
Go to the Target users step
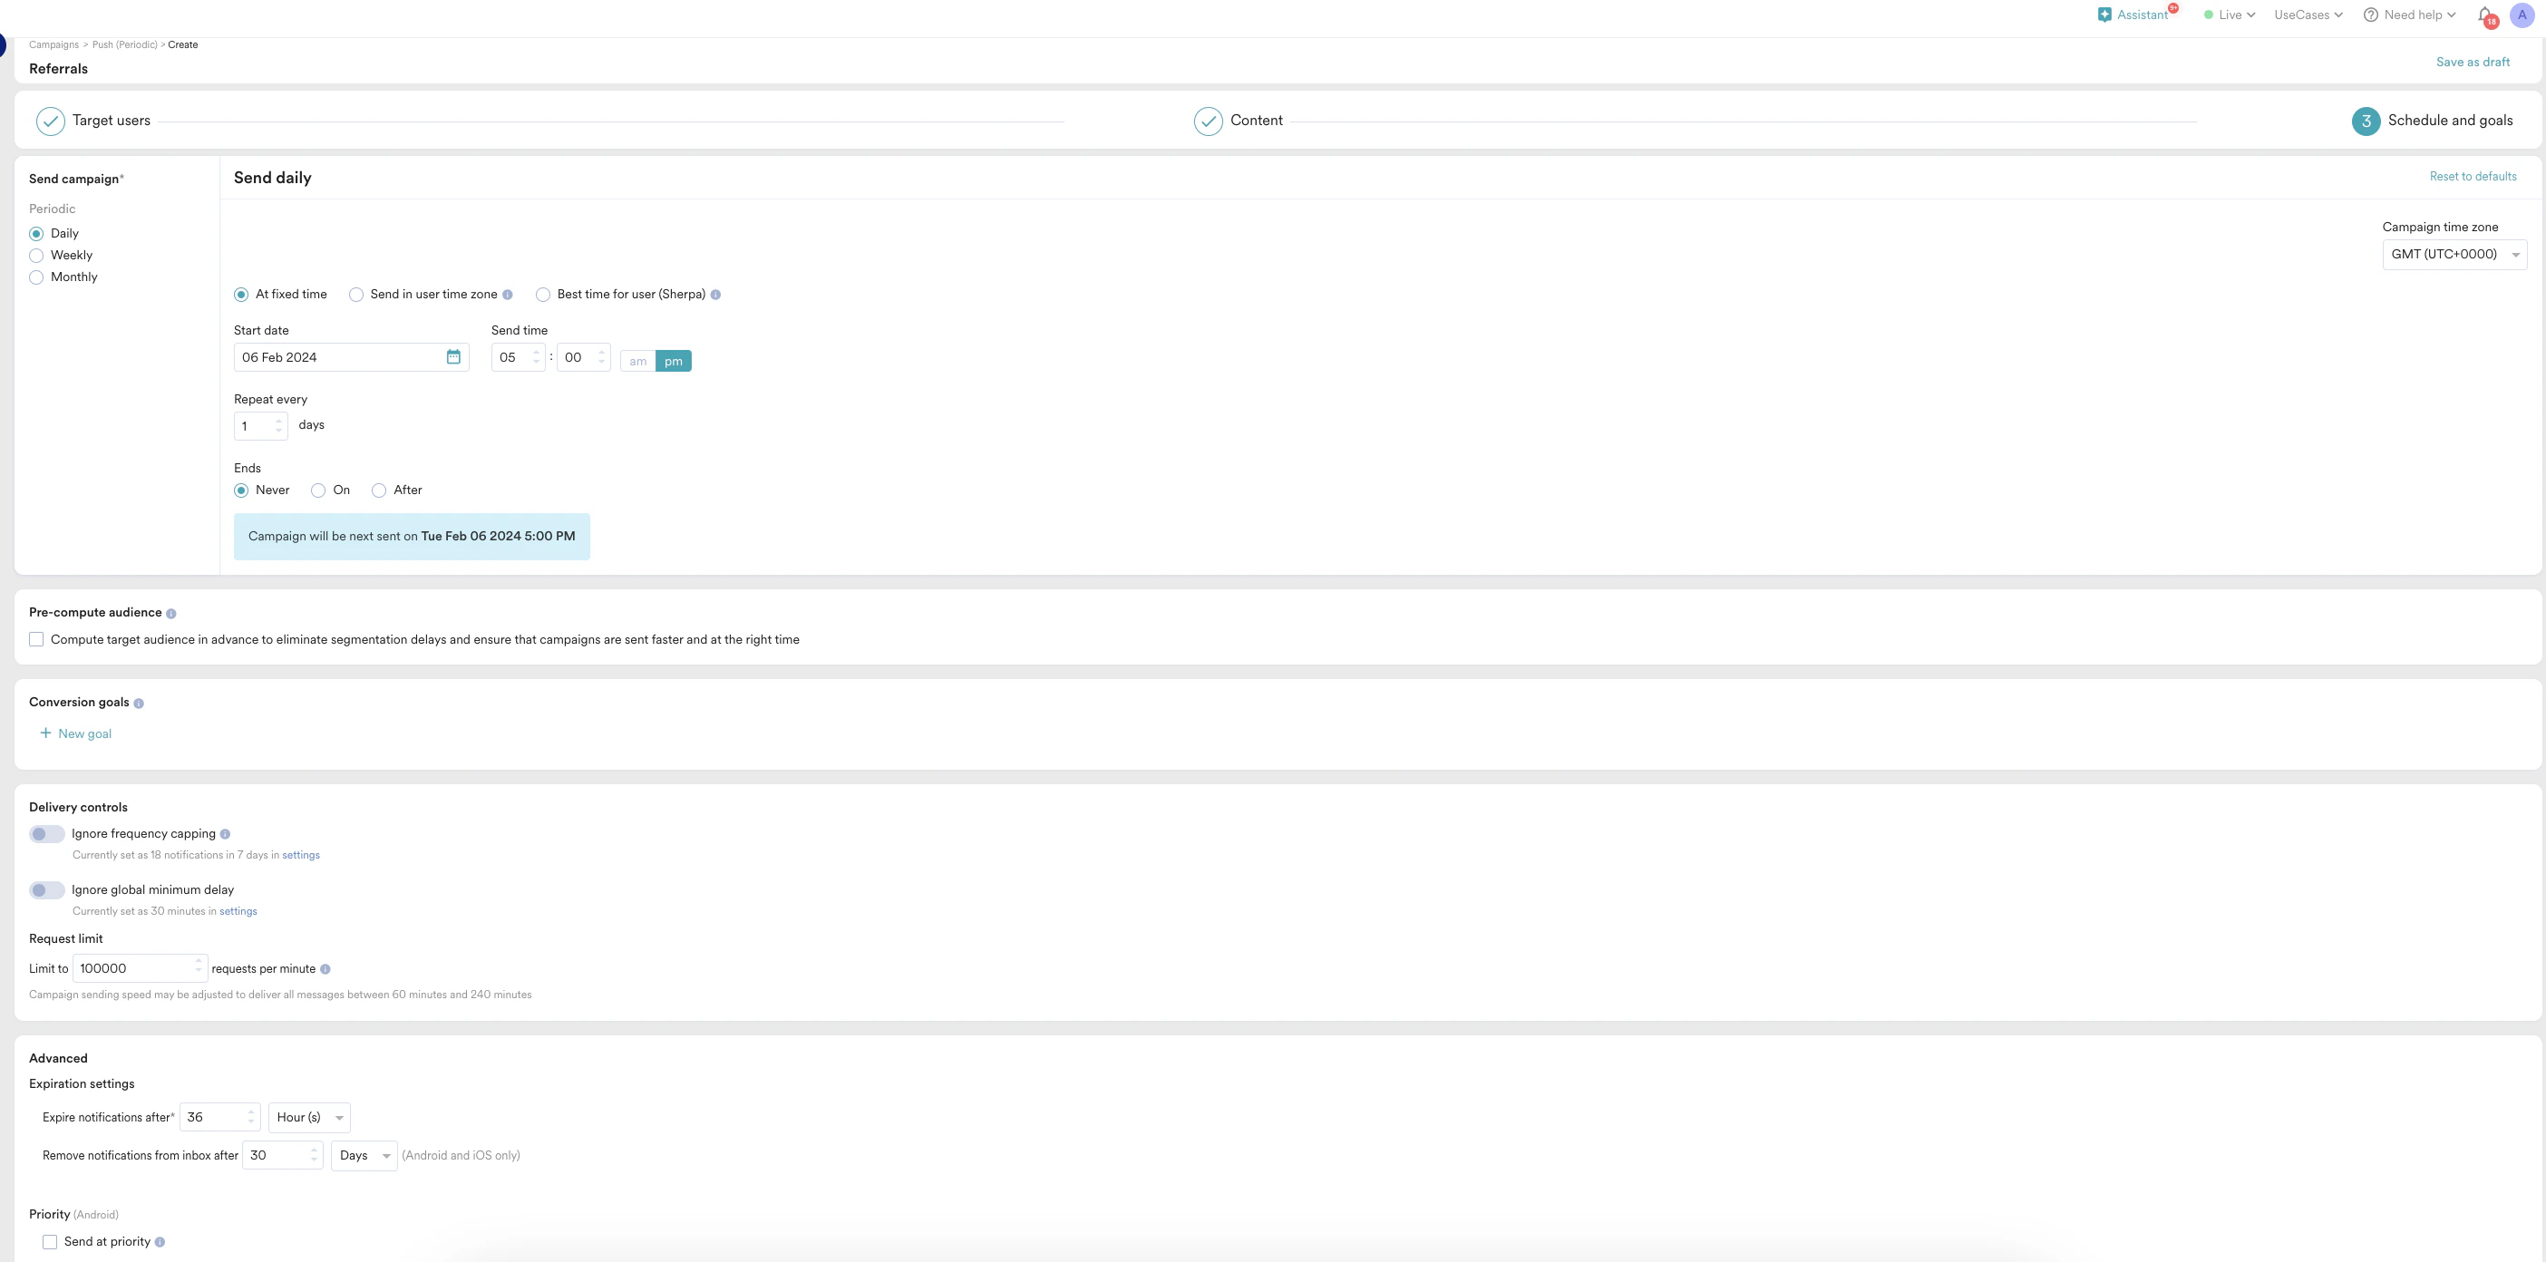coord(112,121)
